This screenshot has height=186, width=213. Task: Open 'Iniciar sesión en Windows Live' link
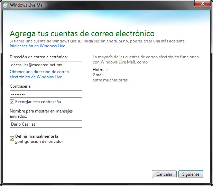click(37, 46)
